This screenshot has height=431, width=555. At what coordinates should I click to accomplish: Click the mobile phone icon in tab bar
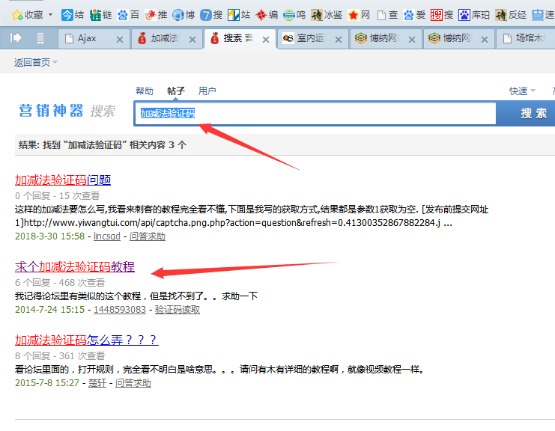click(40, 38)
